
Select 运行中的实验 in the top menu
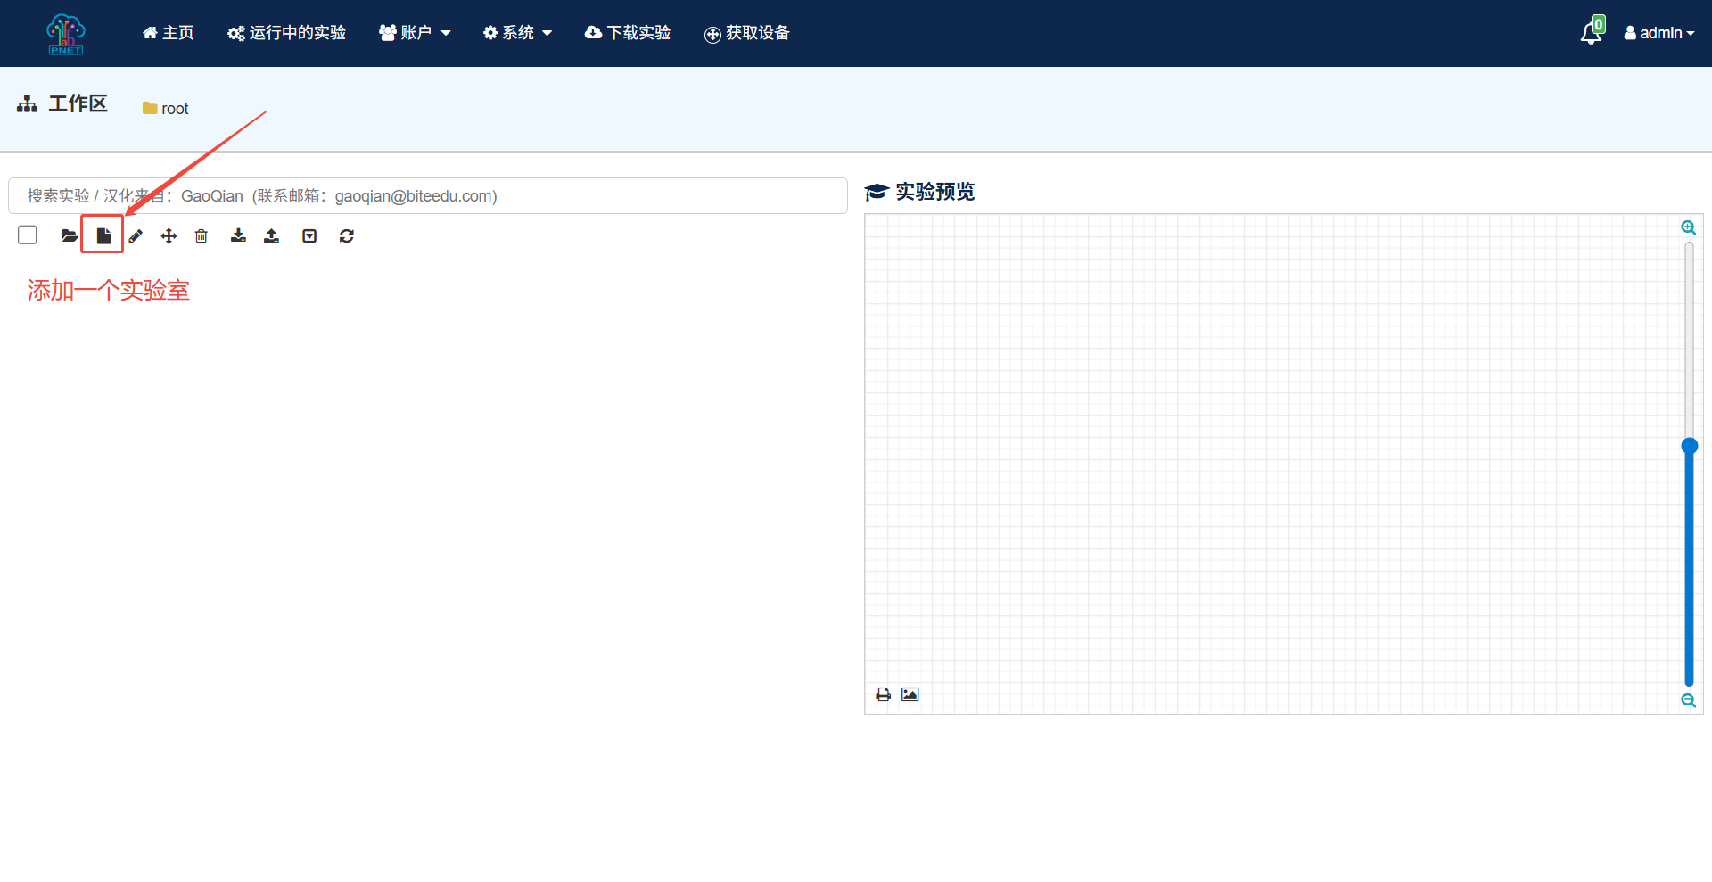tap(286, 32)
